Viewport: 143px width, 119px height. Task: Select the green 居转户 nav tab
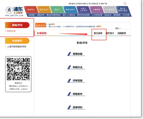(57, 10)
